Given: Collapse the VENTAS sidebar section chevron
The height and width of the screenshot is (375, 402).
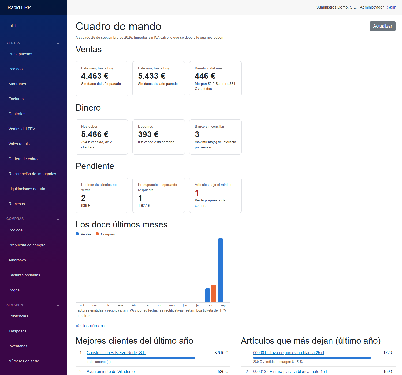Looking at the screenshot, I should 58,43.
